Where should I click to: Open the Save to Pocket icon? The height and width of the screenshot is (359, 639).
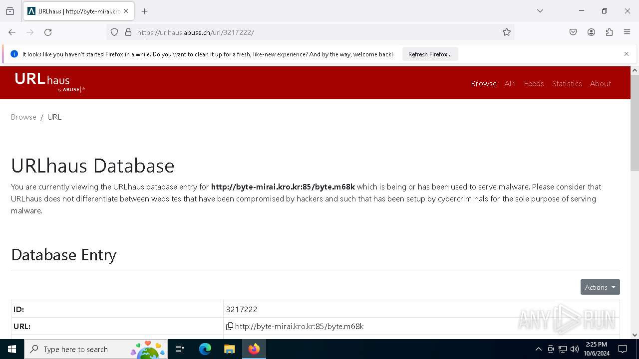click(x=573, y=32)
